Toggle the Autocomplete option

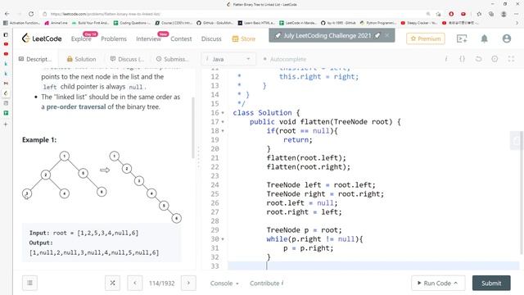tap(284, 59)
